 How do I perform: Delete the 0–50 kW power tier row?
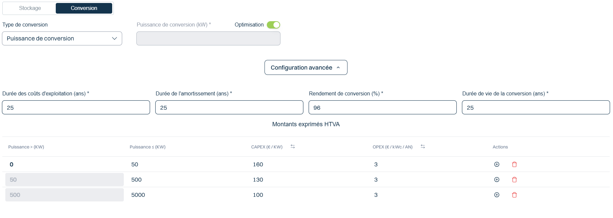click(514, 164)
